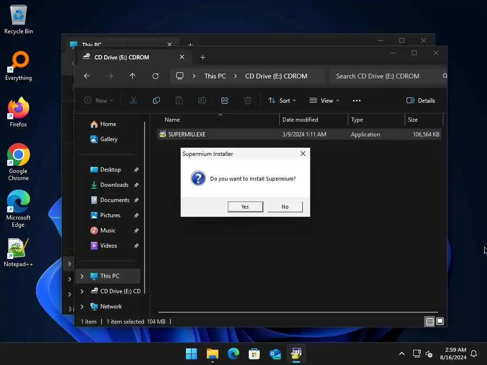Refresh the CD Drive folder view
The width and height of the screenshot is (487, 365).
156,76
